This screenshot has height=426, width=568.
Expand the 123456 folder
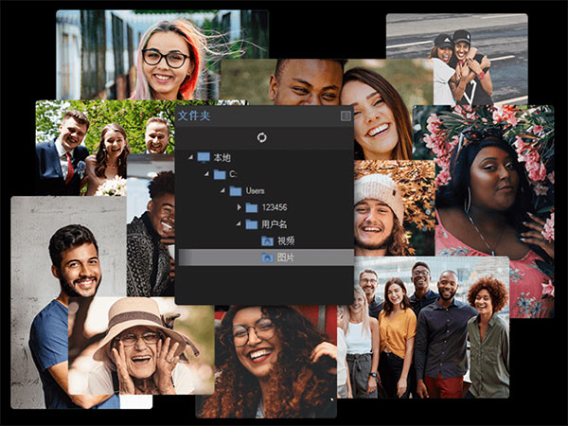[240, 207]
